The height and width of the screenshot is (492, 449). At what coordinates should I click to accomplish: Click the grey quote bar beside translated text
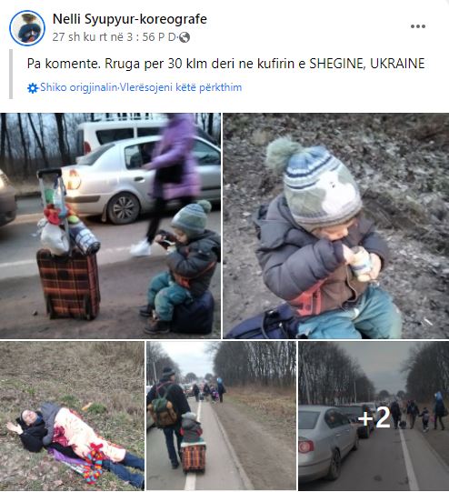pos(11,74)
